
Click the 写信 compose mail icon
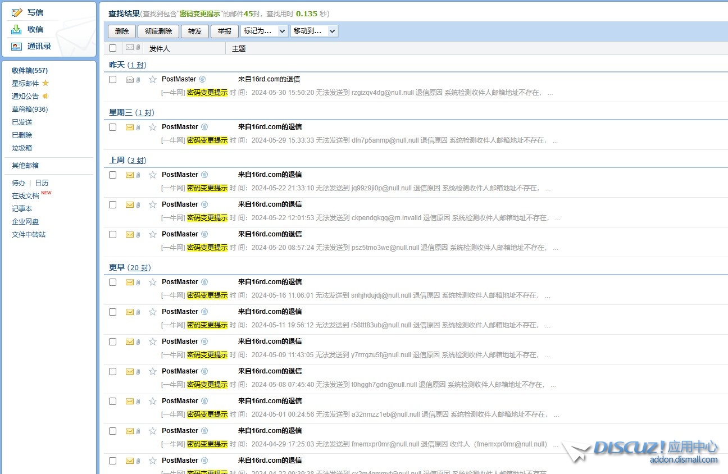17,12
